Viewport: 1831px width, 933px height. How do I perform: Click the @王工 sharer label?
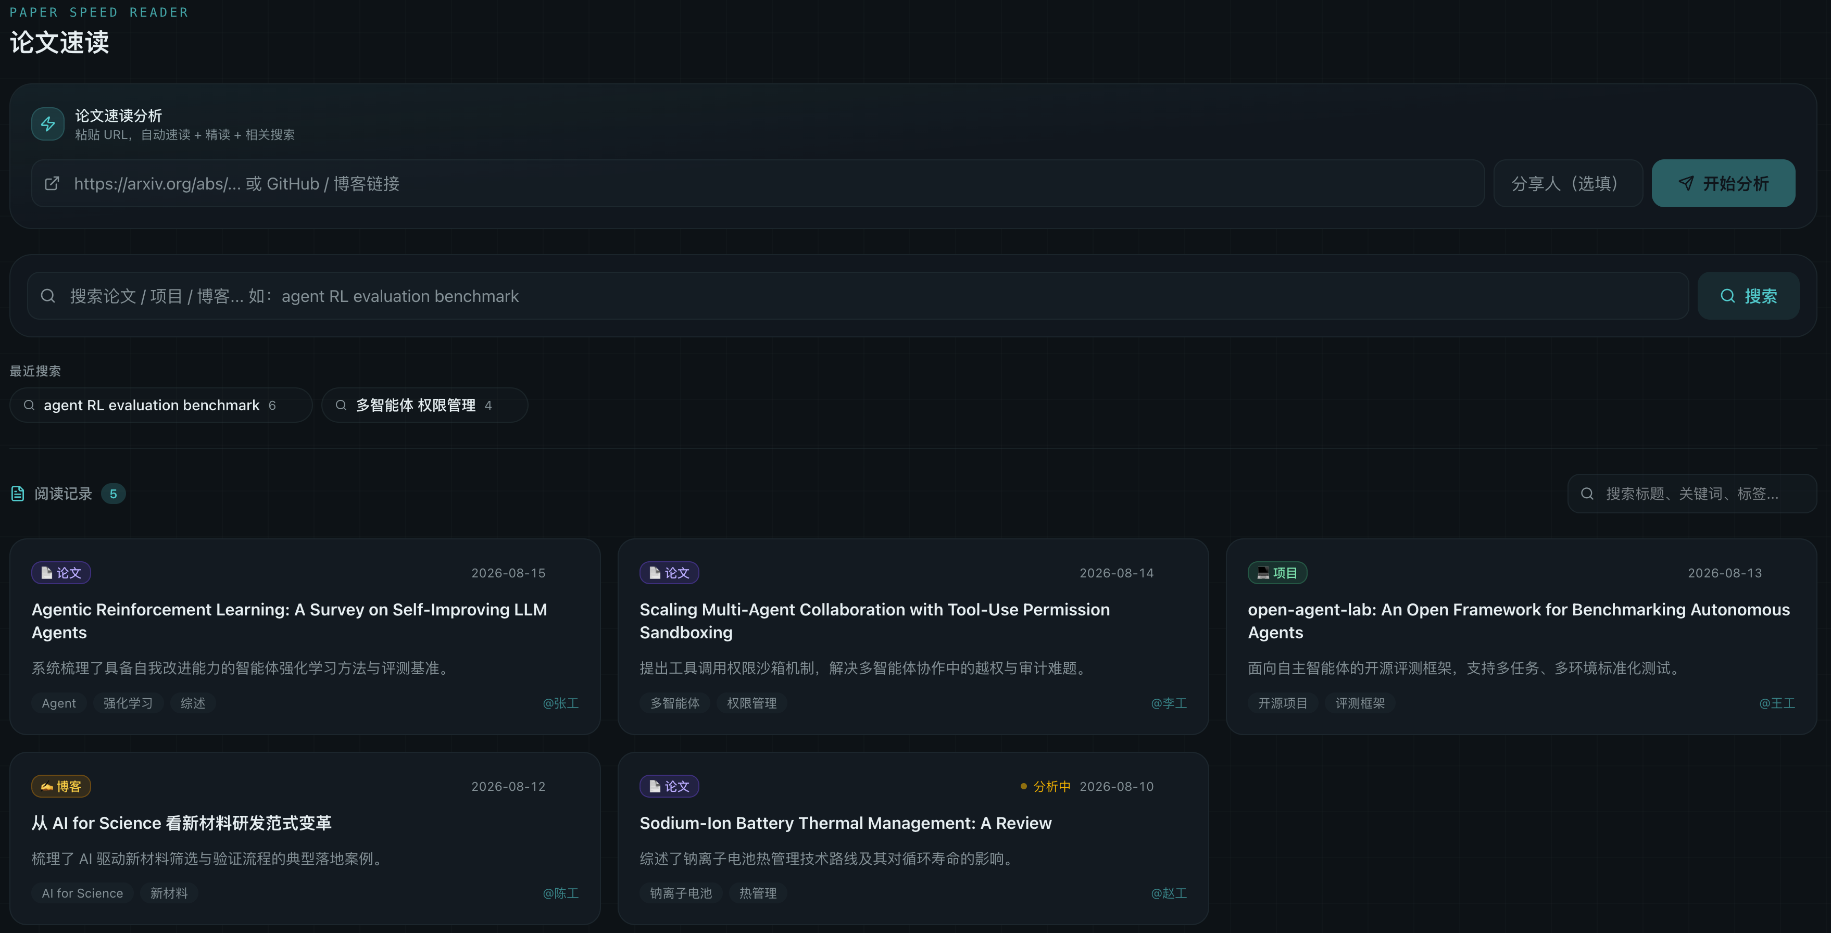tap(1777, 703)
